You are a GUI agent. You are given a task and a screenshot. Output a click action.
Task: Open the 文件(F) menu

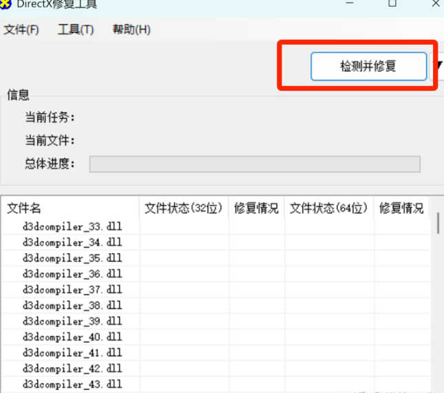tap(21, 30)
